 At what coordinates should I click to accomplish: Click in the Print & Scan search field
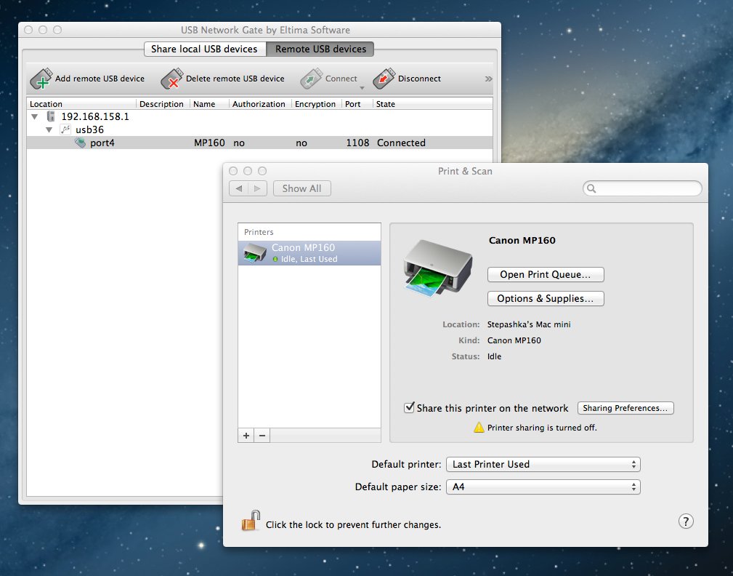pos(642,188)
